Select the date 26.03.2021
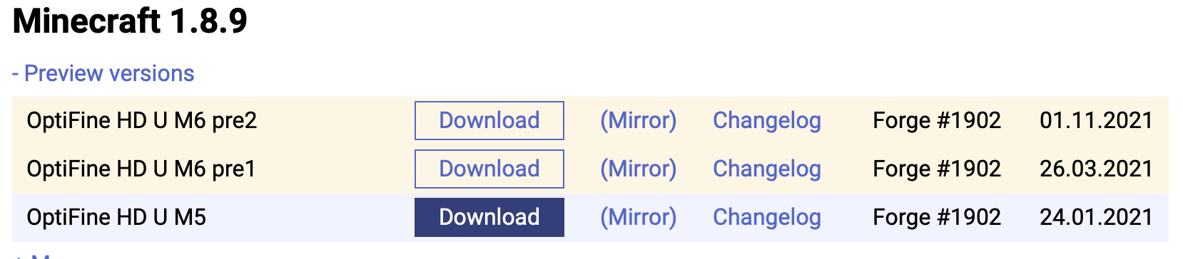Screen dimensions: 1183x259 (1096, 169)
